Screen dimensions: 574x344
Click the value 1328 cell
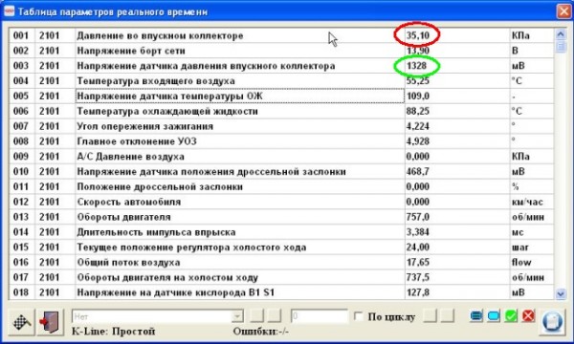tap(457, 66)
